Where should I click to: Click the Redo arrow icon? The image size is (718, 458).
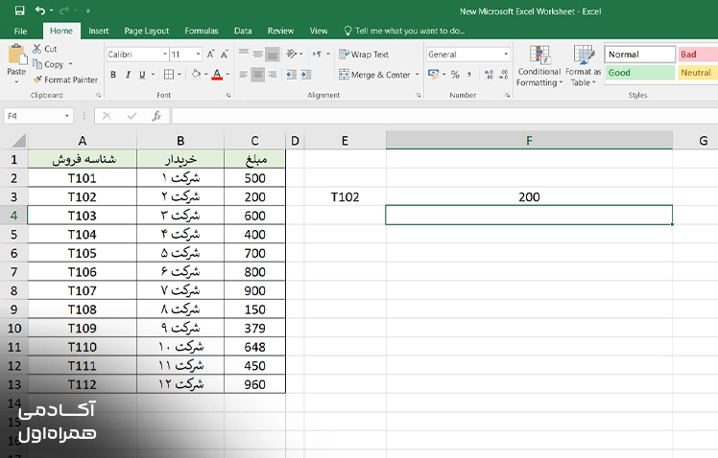coord(64,11)
